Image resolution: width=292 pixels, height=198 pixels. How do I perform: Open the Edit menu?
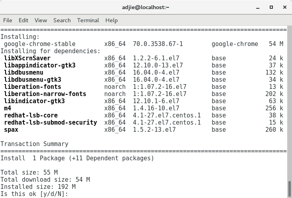click(23, 20)
